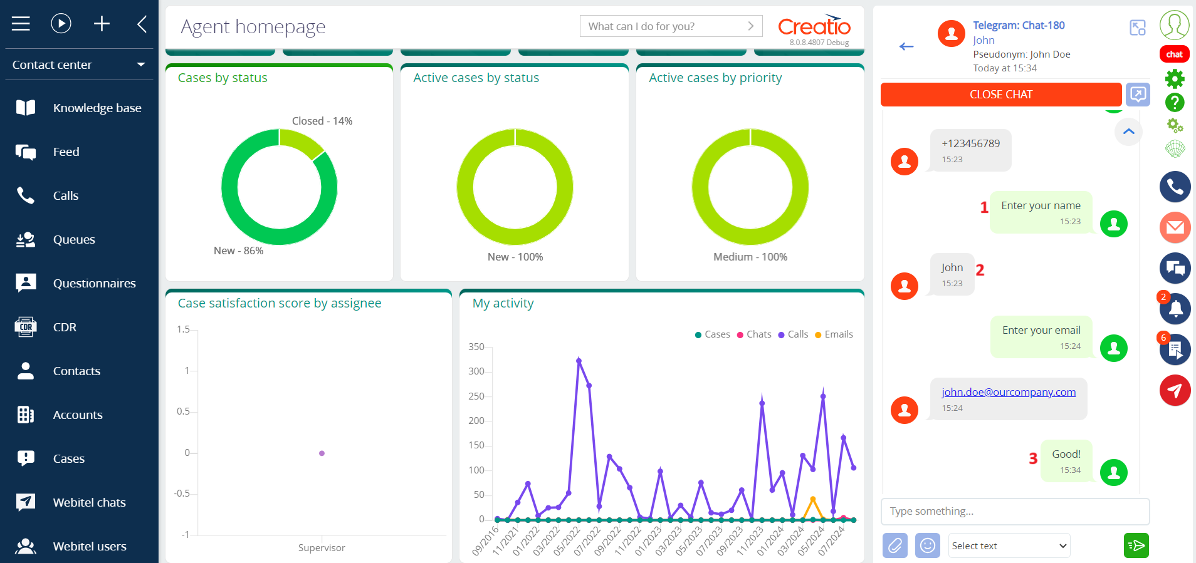Screen dimensions: 1196x563
Task: Click the red chat badge
Action: click(x=1174, y=54)
